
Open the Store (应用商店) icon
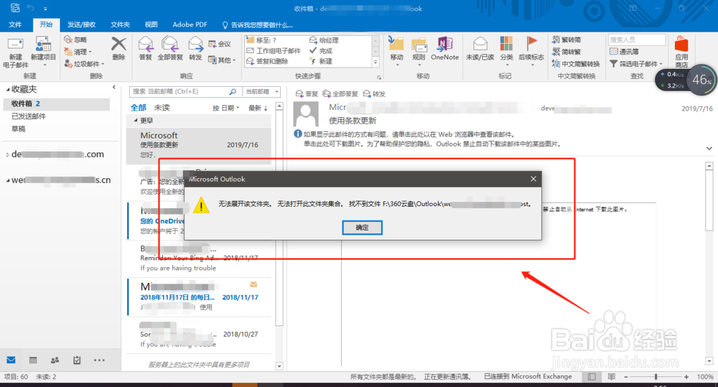(681, 45)
